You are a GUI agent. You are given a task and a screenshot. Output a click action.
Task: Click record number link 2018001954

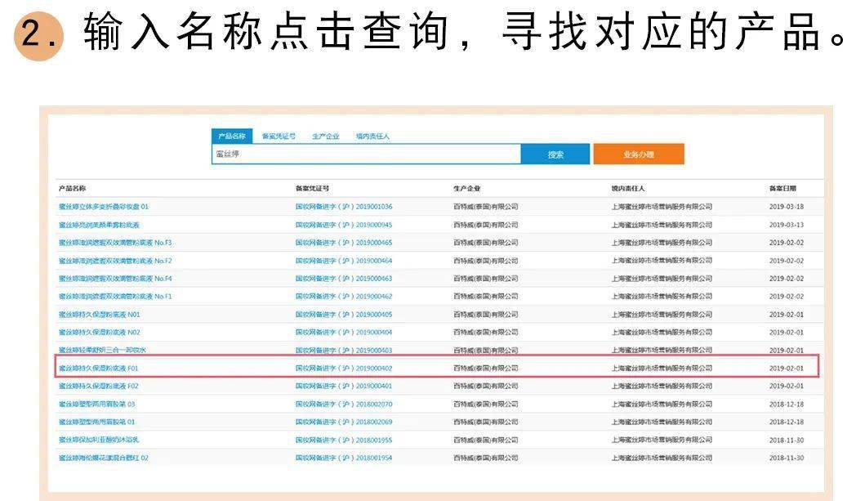click(x=344, y=458)
